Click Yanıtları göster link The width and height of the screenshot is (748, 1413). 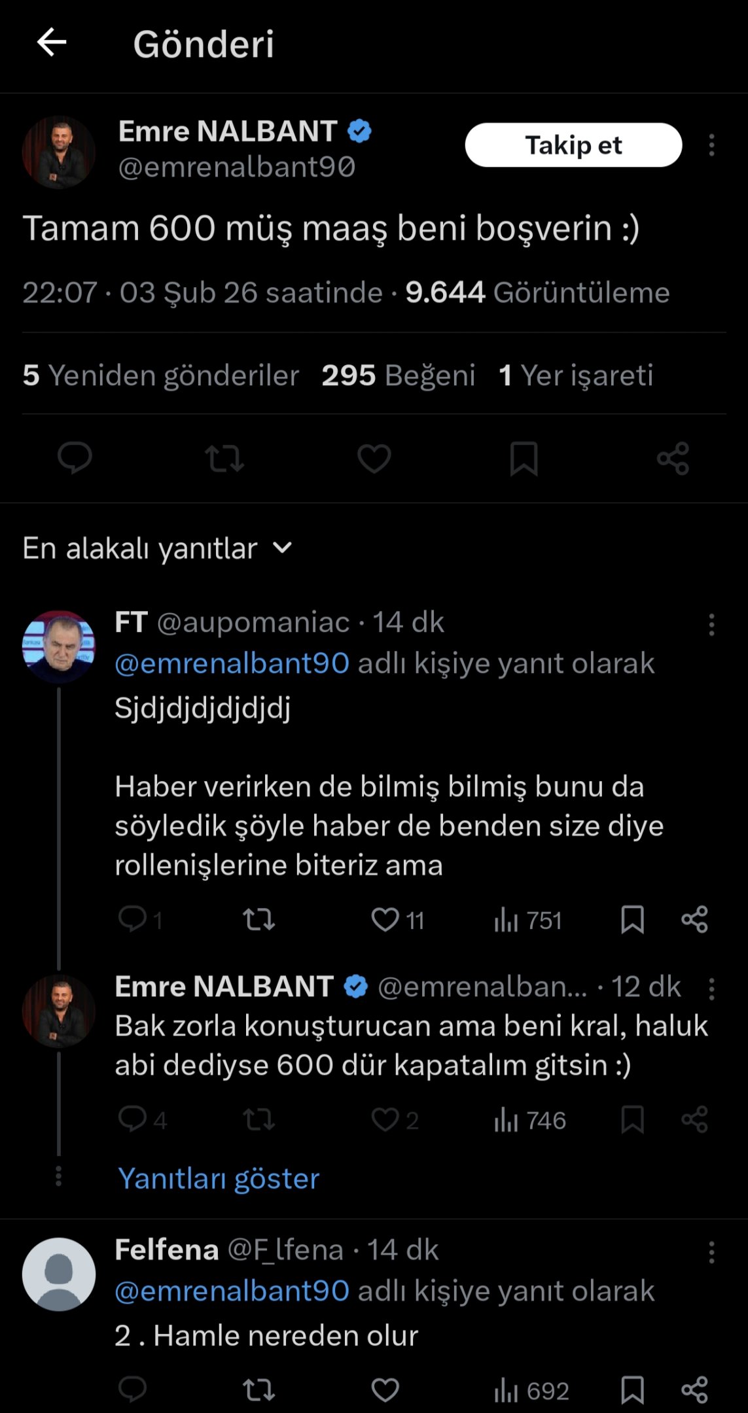click(x=219, y=1179)
